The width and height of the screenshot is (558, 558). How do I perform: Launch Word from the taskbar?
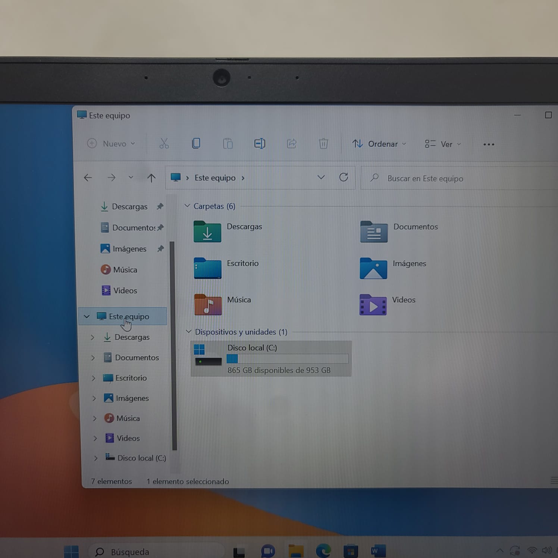[378, 551]
